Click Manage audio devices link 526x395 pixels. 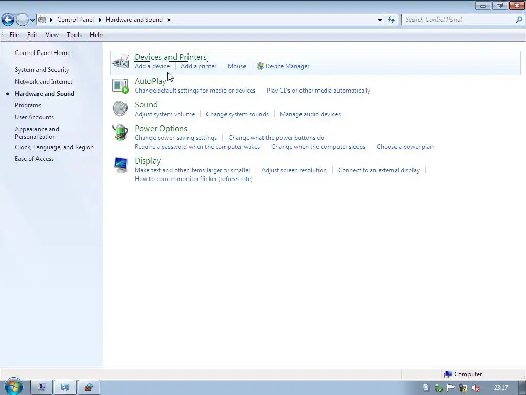pos(310,114)
